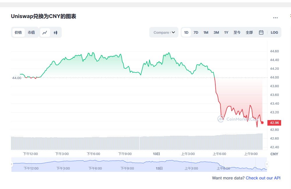
Task: Click the chart title Uniswap兑换为CNY的图表
Action: point(44,16)
